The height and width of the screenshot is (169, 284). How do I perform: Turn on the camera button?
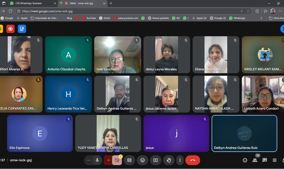coord(117,160)
